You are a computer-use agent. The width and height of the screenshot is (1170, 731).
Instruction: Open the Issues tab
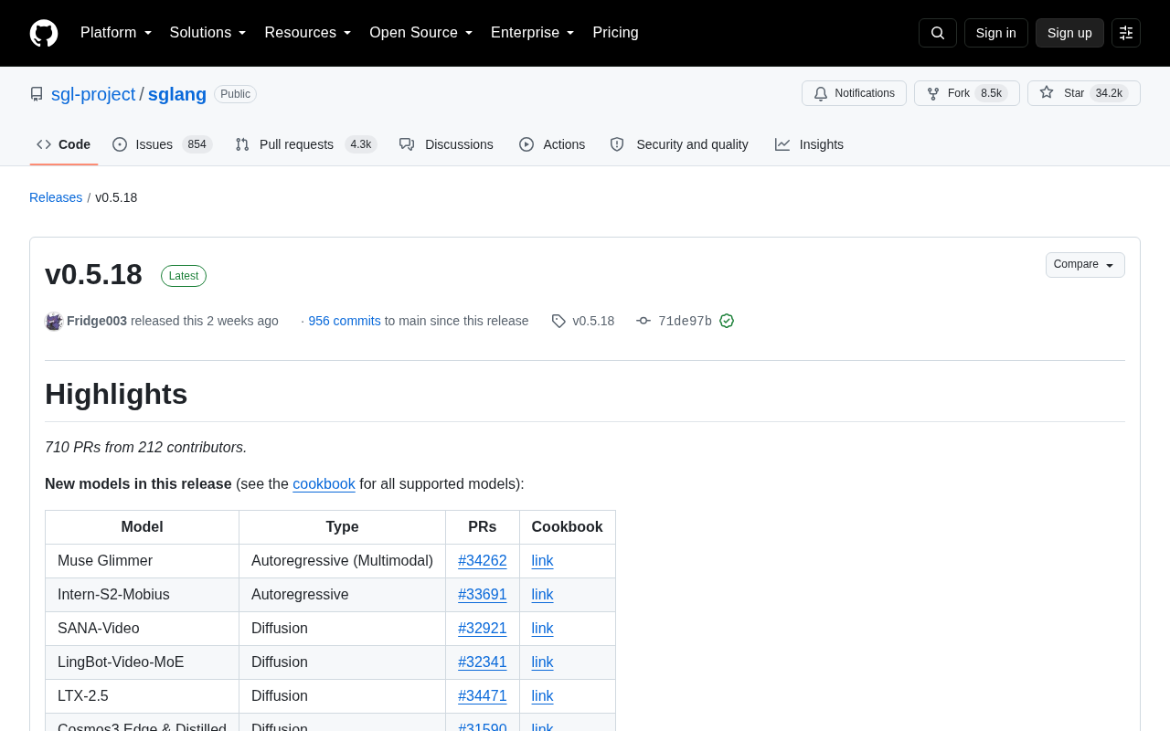pyautogui.click(x=163, y=144)
